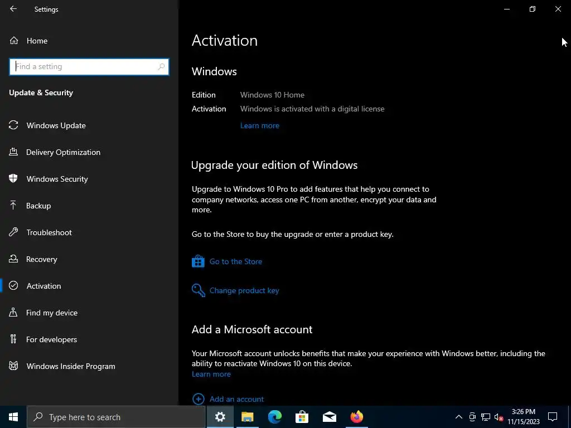The width and height of the screenshot is (571, 428).
Task: Click the 'Upgrade your edition of Windows' heading
Action: coord(274,165)
